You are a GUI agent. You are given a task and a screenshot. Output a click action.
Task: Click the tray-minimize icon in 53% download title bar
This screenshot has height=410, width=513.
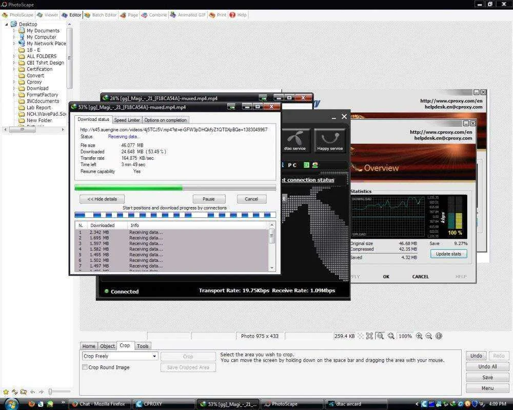(x=231, y=107)
